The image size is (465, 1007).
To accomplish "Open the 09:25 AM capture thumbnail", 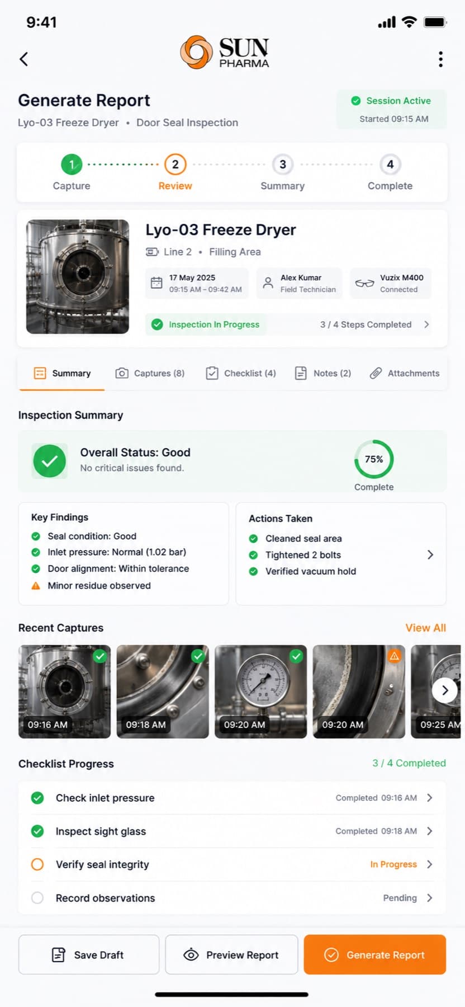I will coord(436,691).
